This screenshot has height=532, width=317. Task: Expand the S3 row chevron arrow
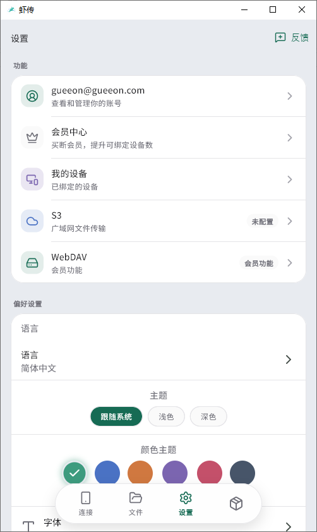(x=290, y=221)
